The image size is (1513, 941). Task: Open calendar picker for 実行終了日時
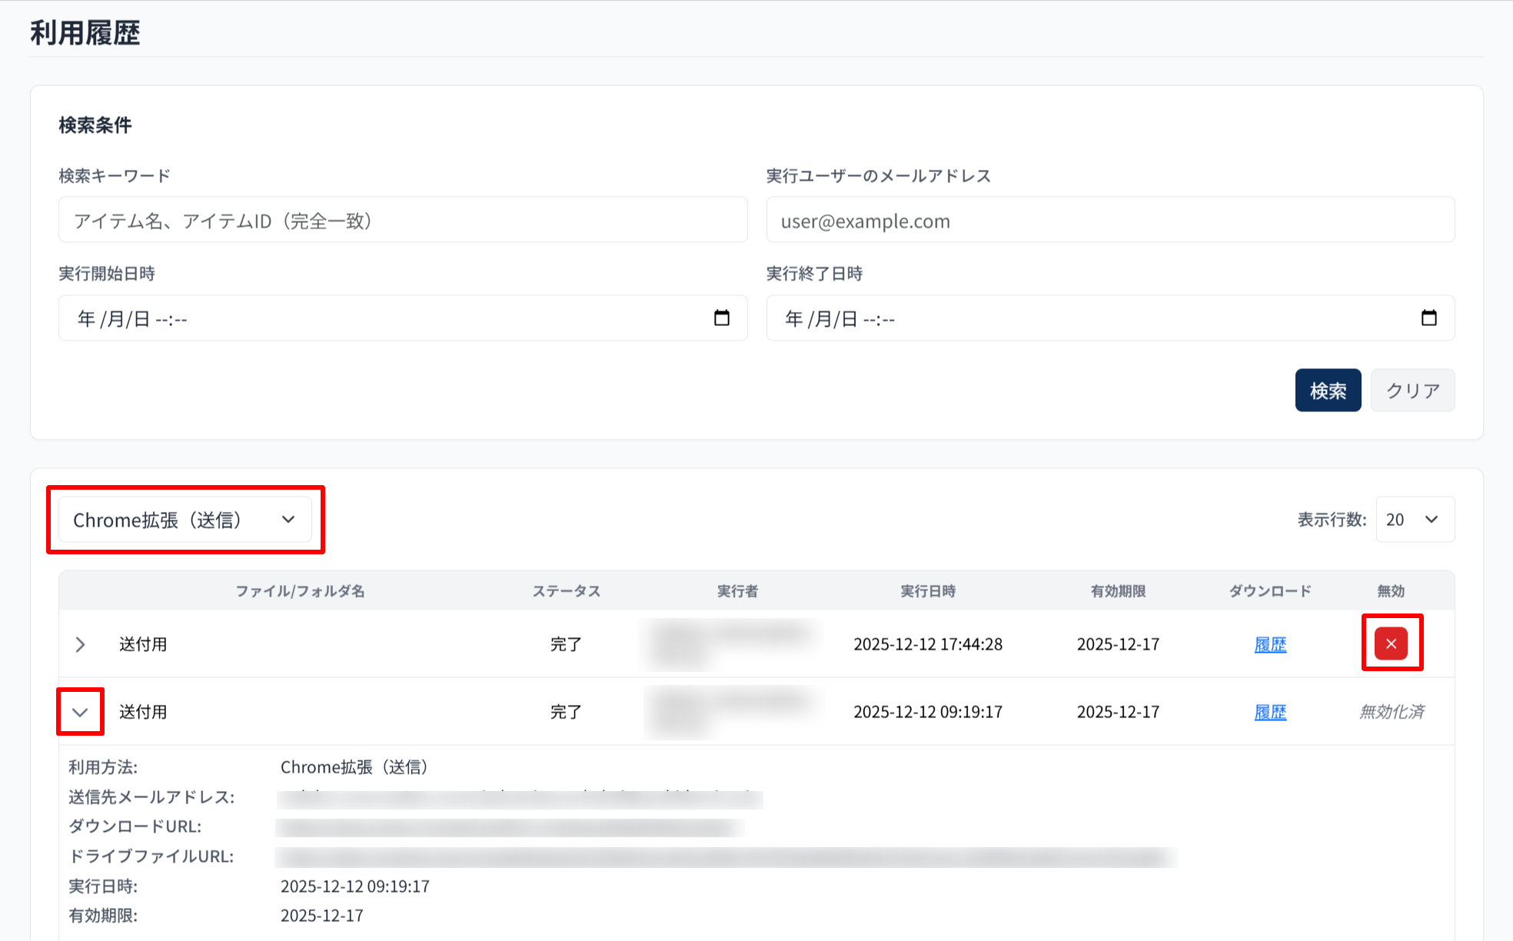(x=1428, y=318)
